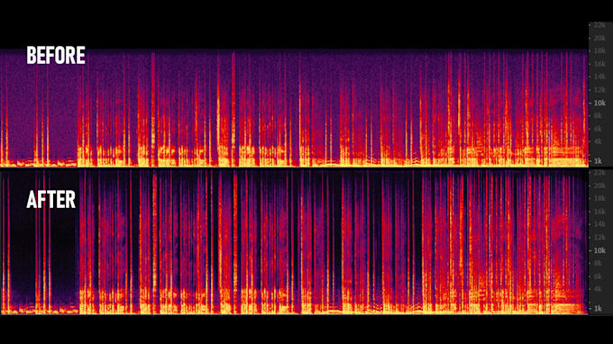Viewport: 613px width, 344px height.
Task: Select 14k on the AFTER frequency scale
Action: click(599, 224)
